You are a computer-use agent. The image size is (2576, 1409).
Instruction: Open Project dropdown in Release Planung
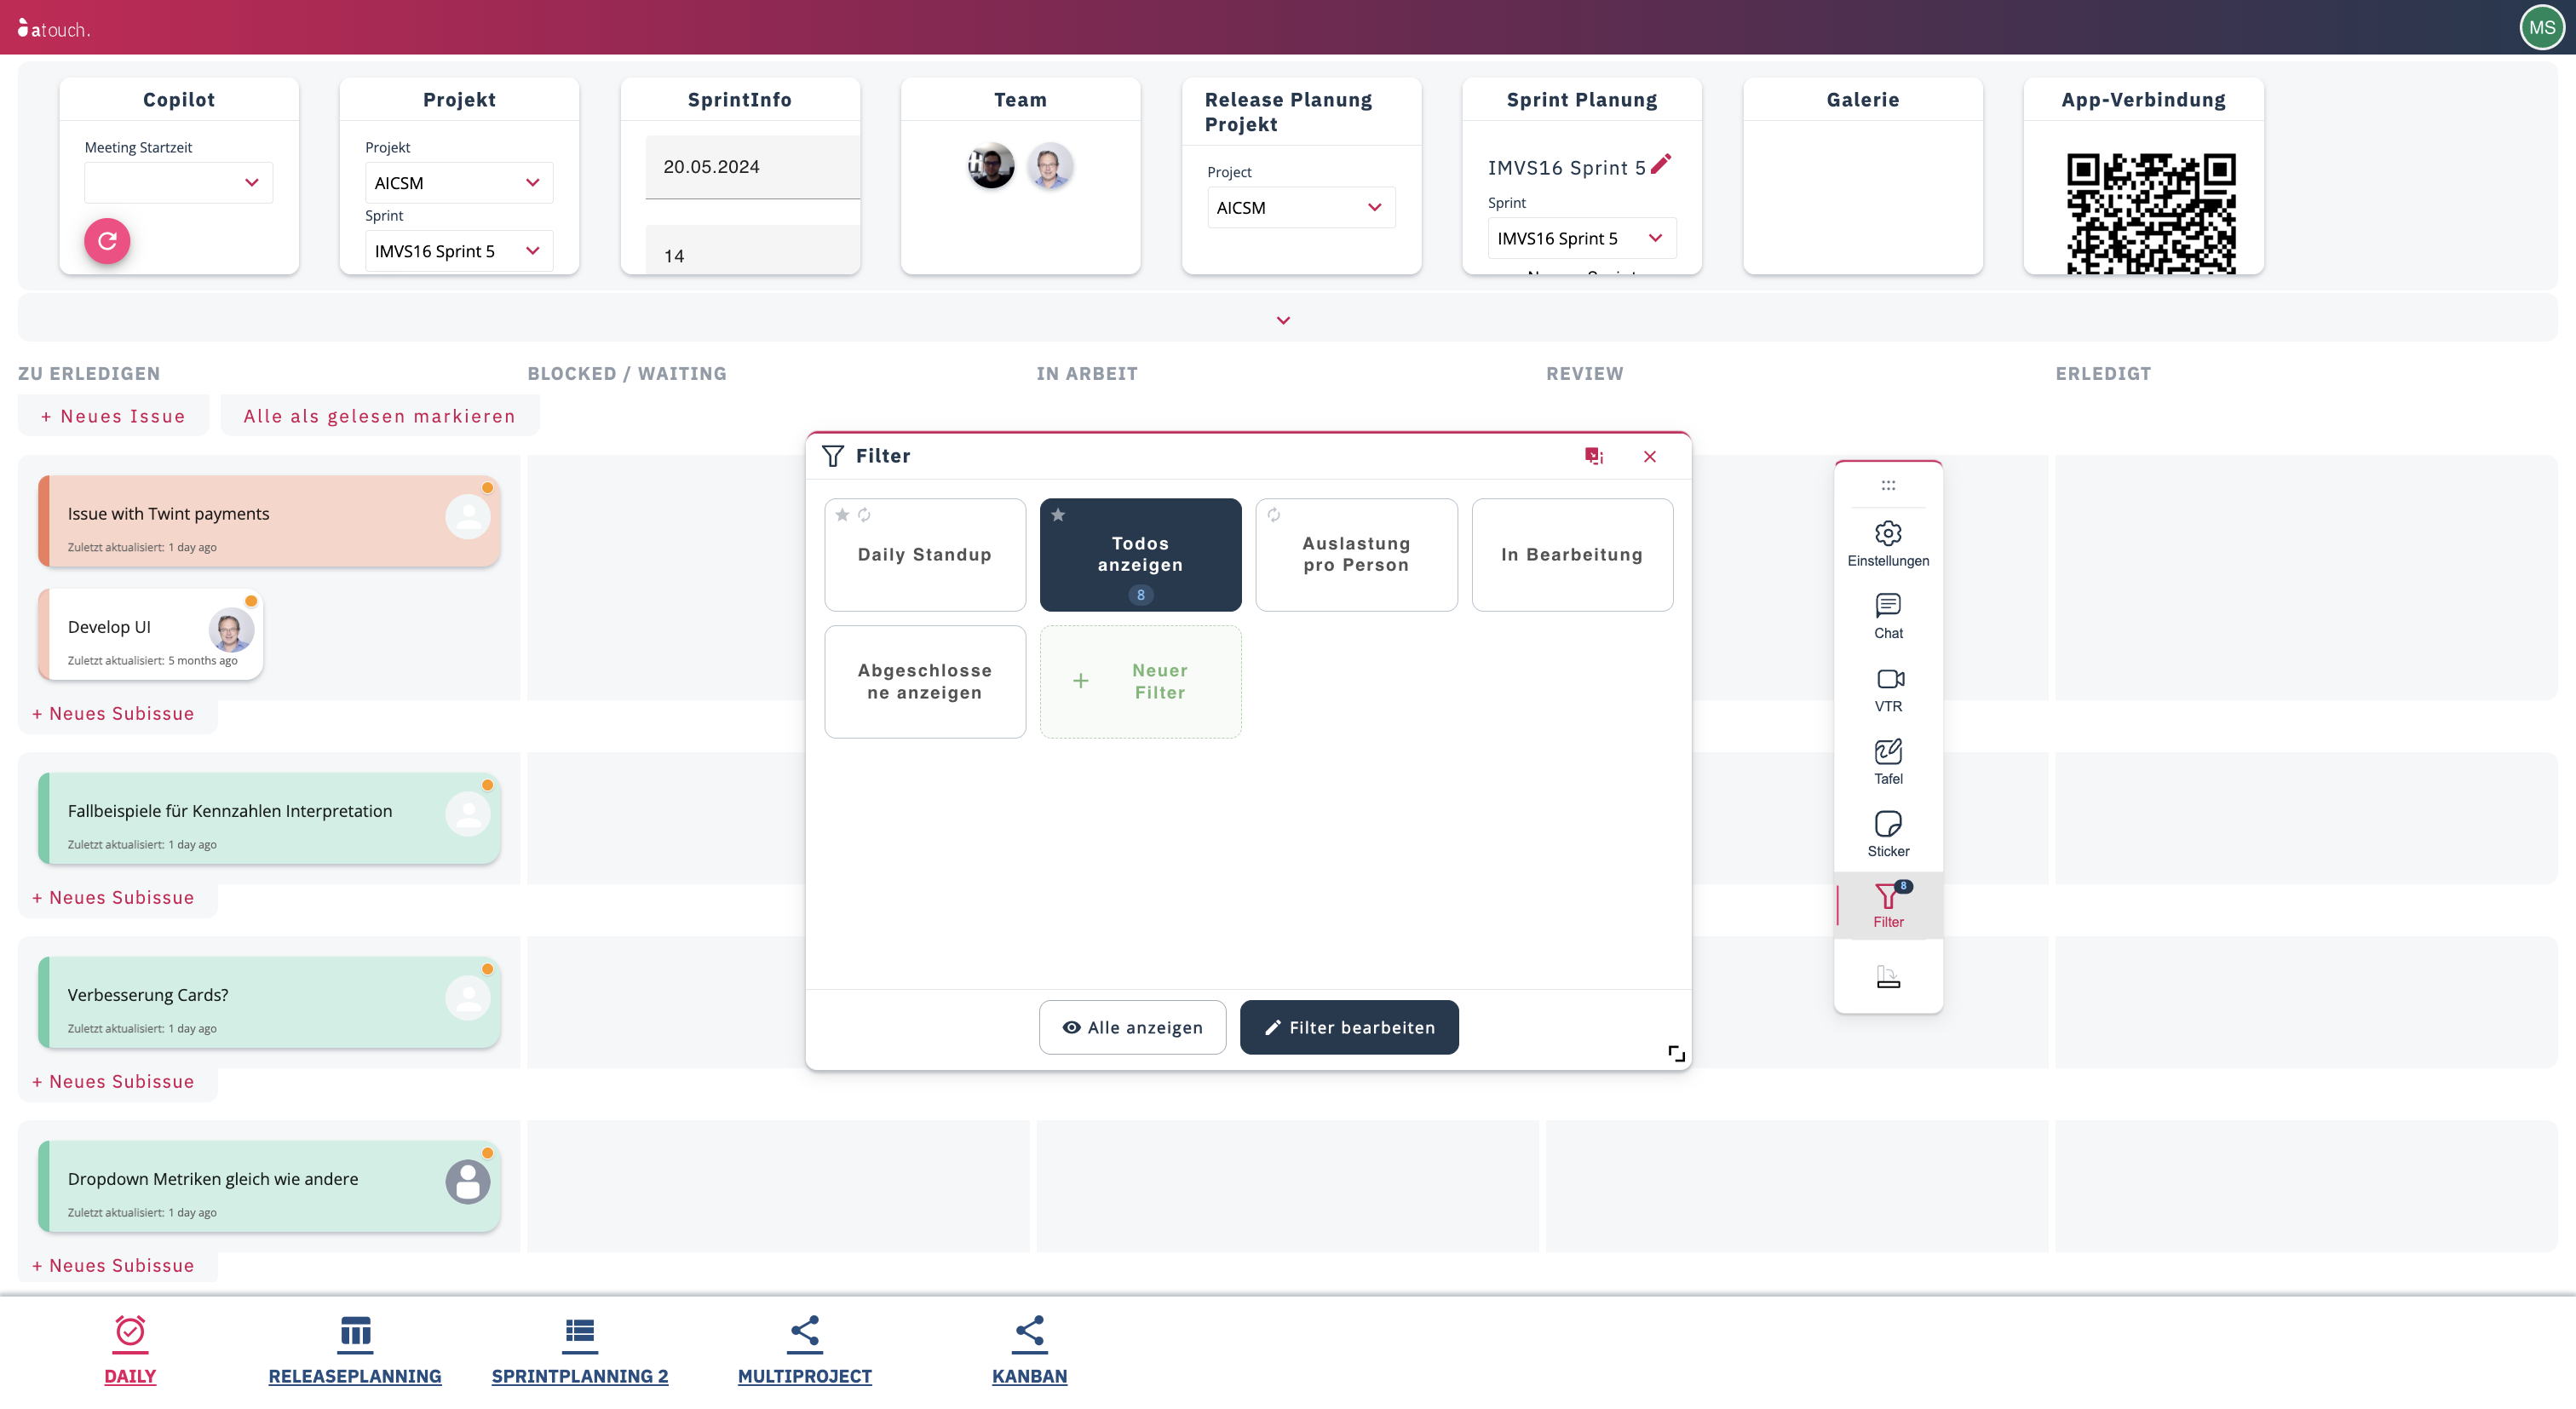tap(1301, 207)
